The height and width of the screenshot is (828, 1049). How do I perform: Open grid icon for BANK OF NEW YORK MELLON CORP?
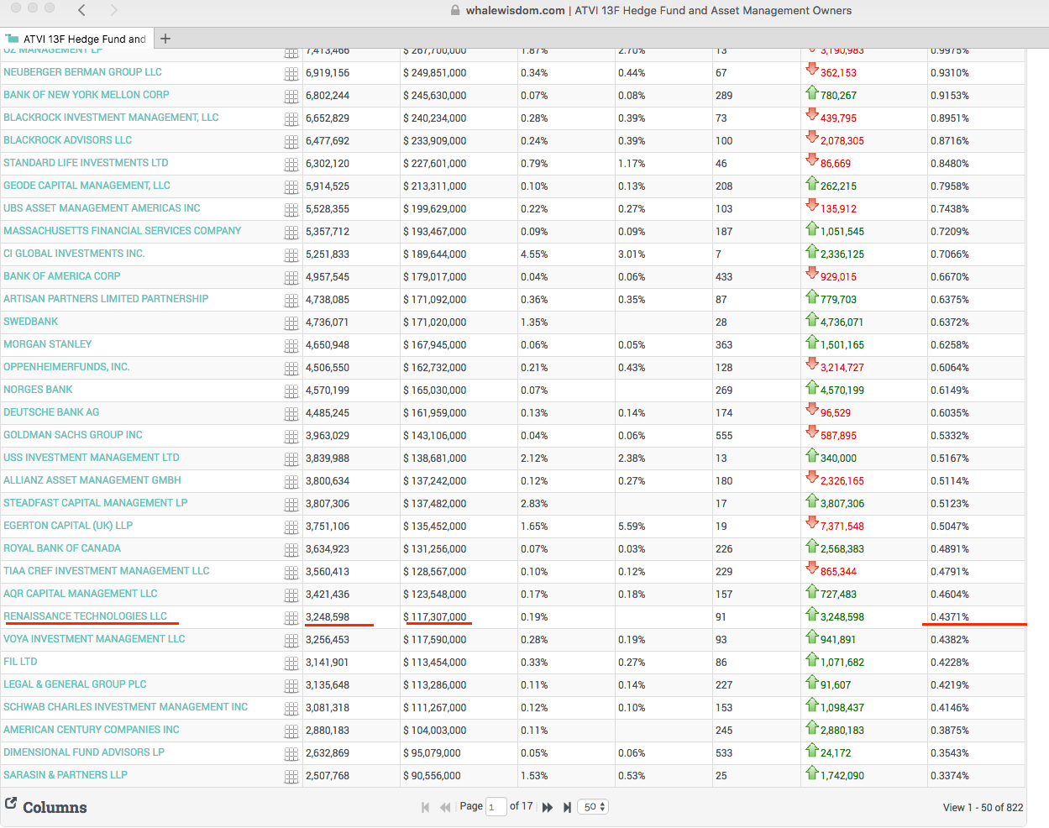click(x=291, y=97)
